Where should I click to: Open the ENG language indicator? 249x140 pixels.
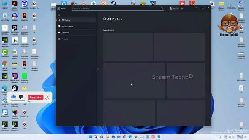point(225,137)
